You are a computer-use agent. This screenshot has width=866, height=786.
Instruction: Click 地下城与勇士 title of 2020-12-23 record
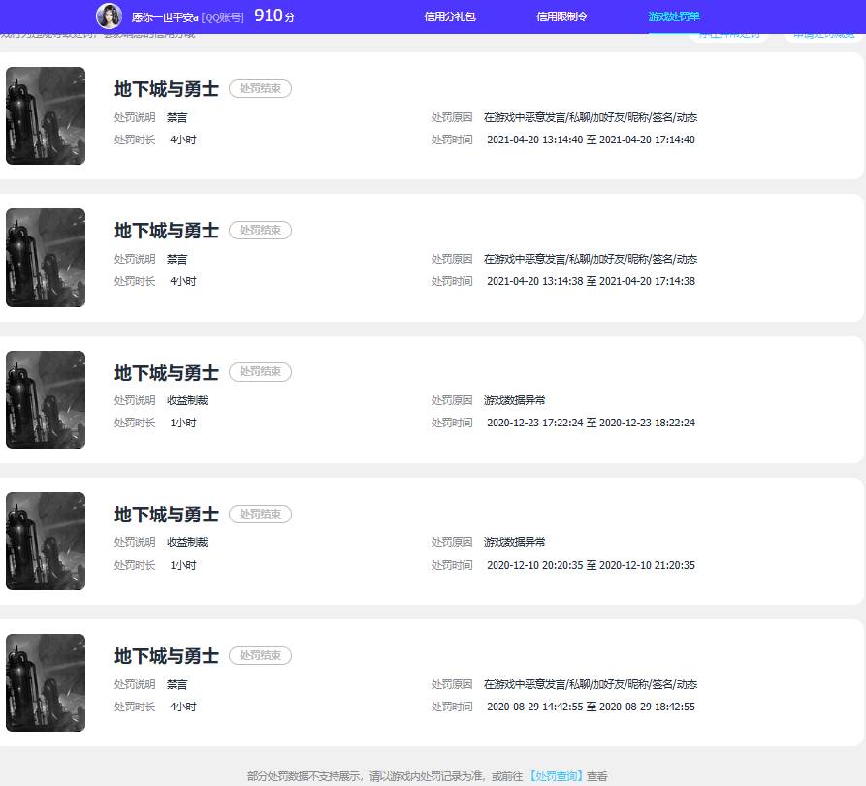point(166,373)
